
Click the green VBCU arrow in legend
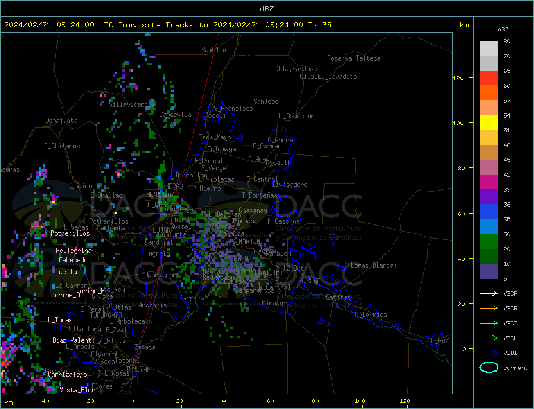pos(489,338)
